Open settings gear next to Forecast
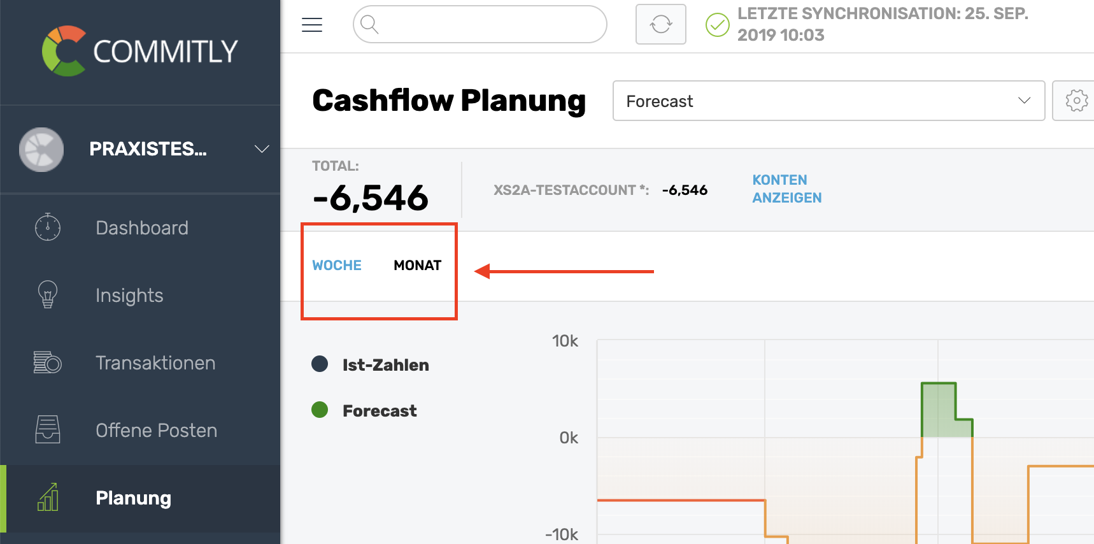The image size is (1094, 544). tap(1076, 101)
